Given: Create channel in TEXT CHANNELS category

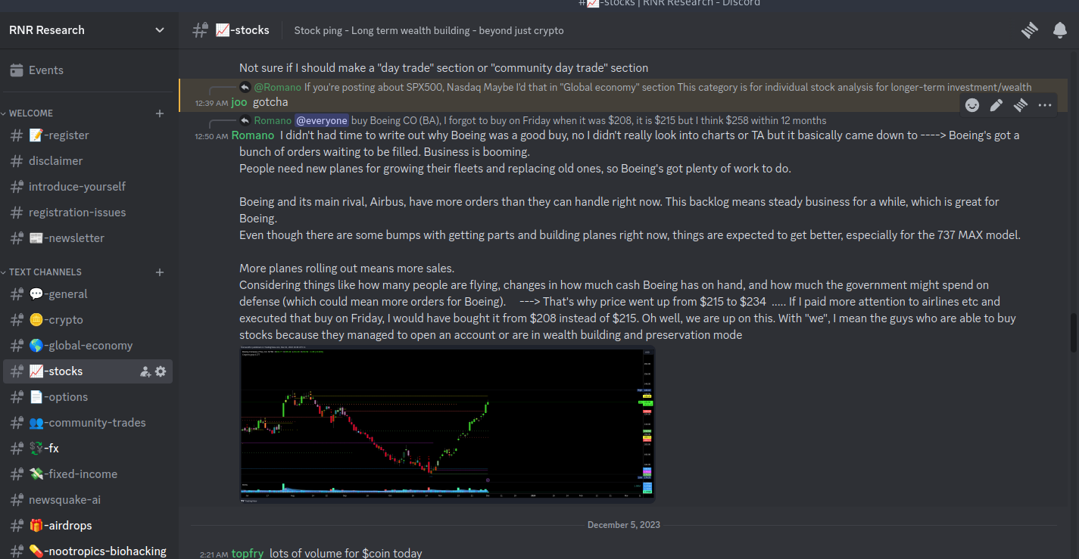Looking at the screenshot, I should point(160,272).
